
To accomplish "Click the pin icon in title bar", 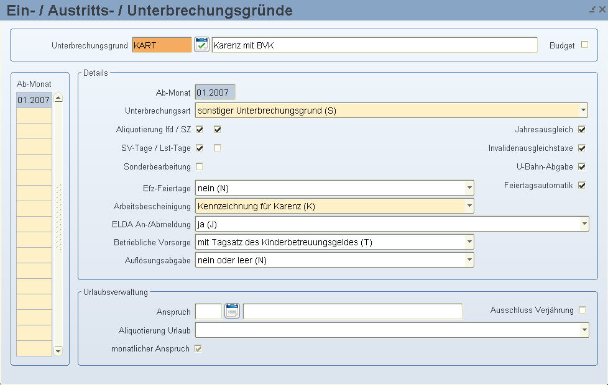I will (x=592, y=10).
